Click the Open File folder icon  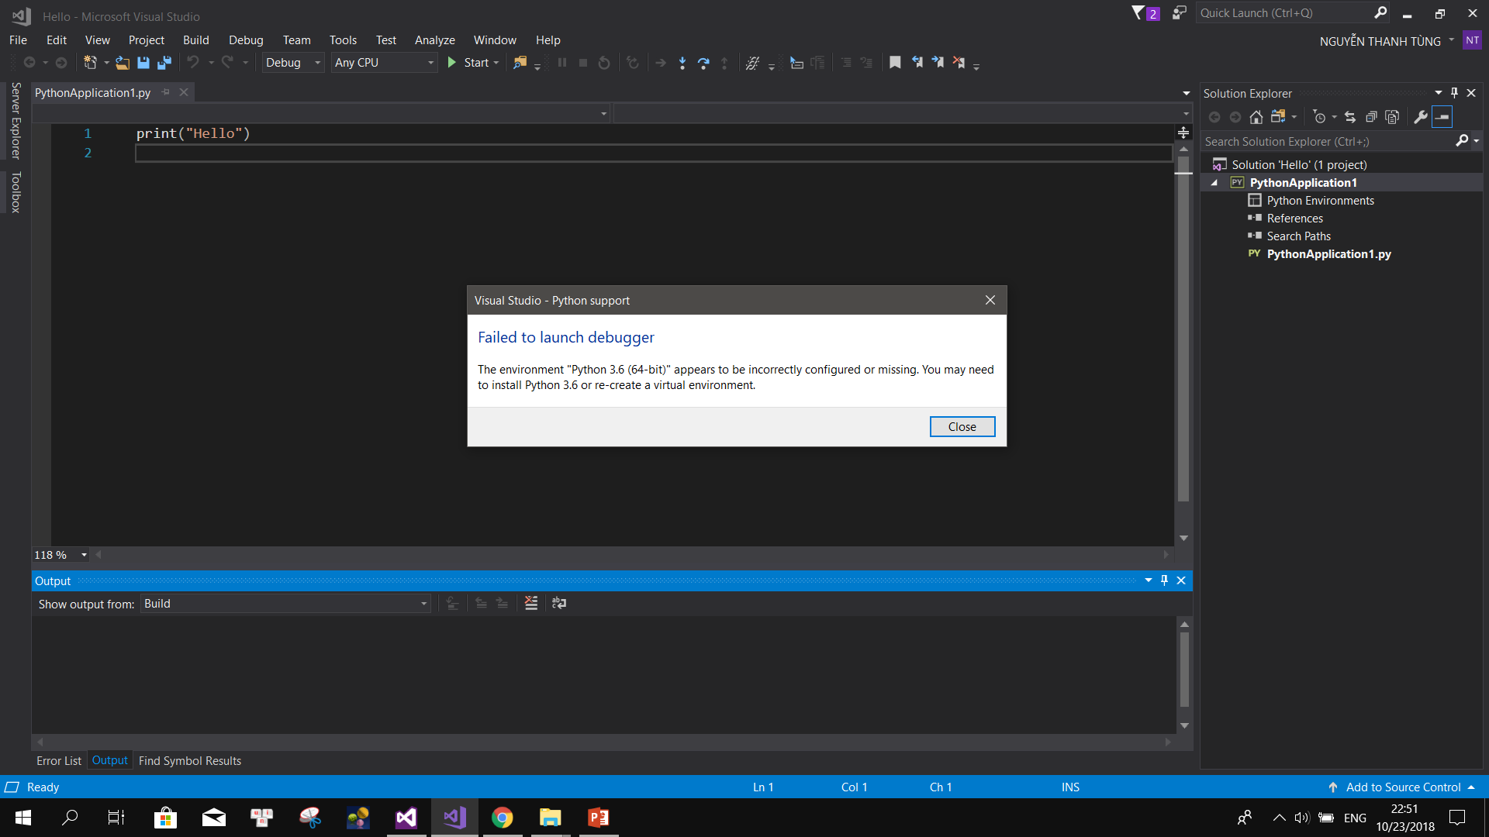(x=123, y=63)
